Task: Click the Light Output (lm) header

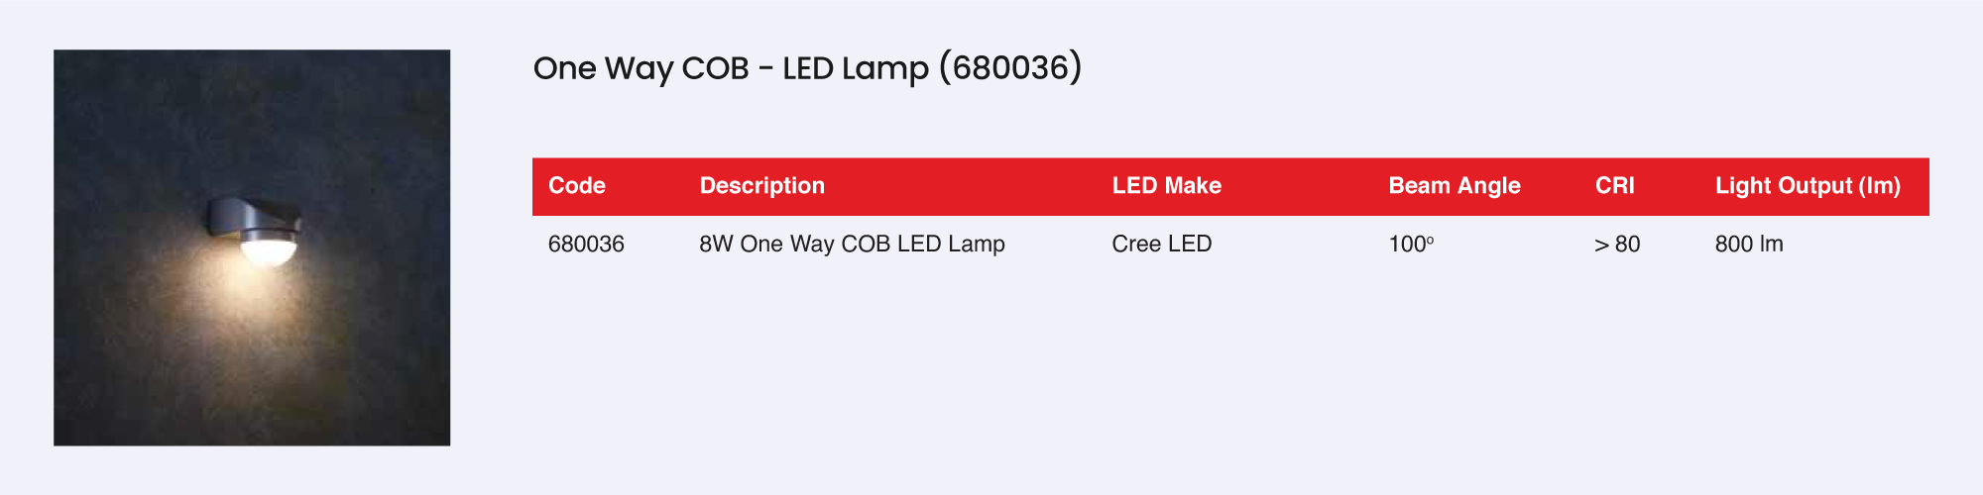Action: [1807, 186]
